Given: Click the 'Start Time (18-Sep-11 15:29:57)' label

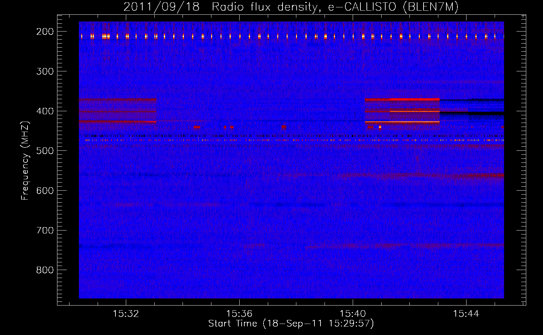Looking at the screenshot, I should [291, 324].
